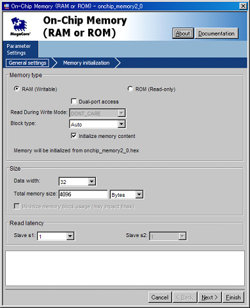Click 'On-Chip Memory (RAM or ROM)' header title

[x=85, y=27]
